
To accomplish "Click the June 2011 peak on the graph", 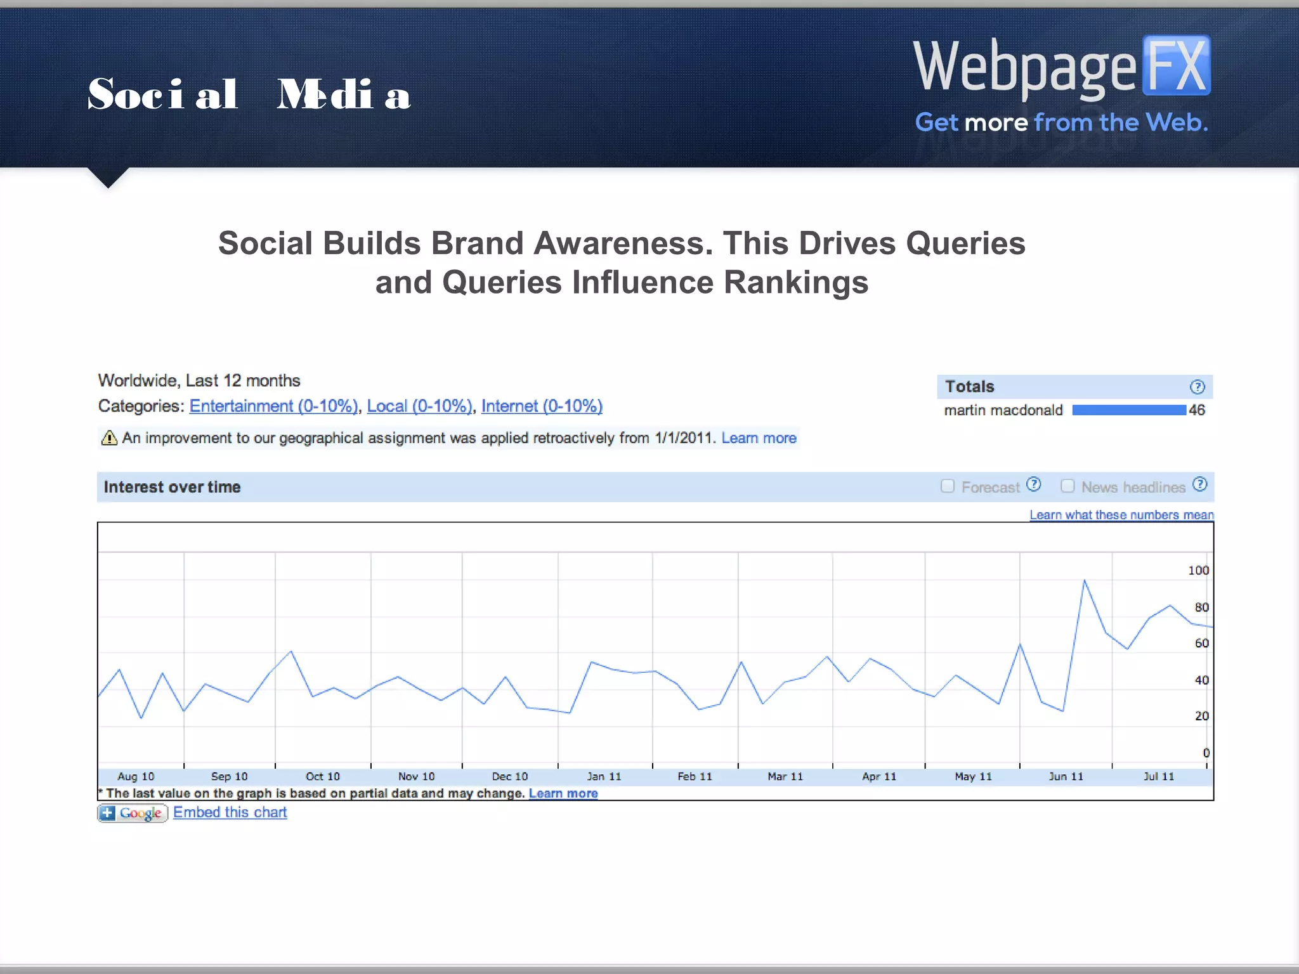I will coord(1084,580).
